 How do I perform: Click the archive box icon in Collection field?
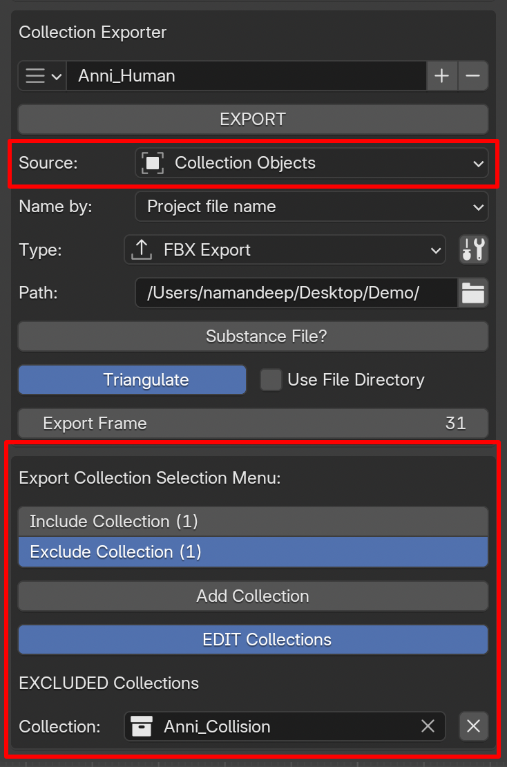tap(142, 726)
